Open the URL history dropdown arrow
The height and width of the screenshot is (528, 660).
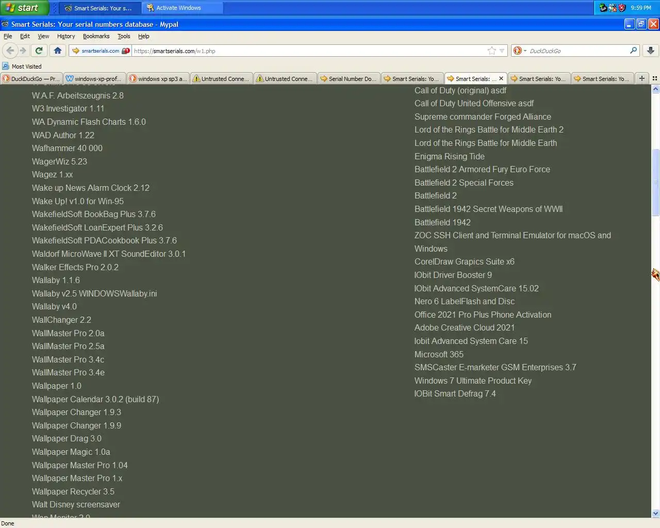tap(502, 51)
